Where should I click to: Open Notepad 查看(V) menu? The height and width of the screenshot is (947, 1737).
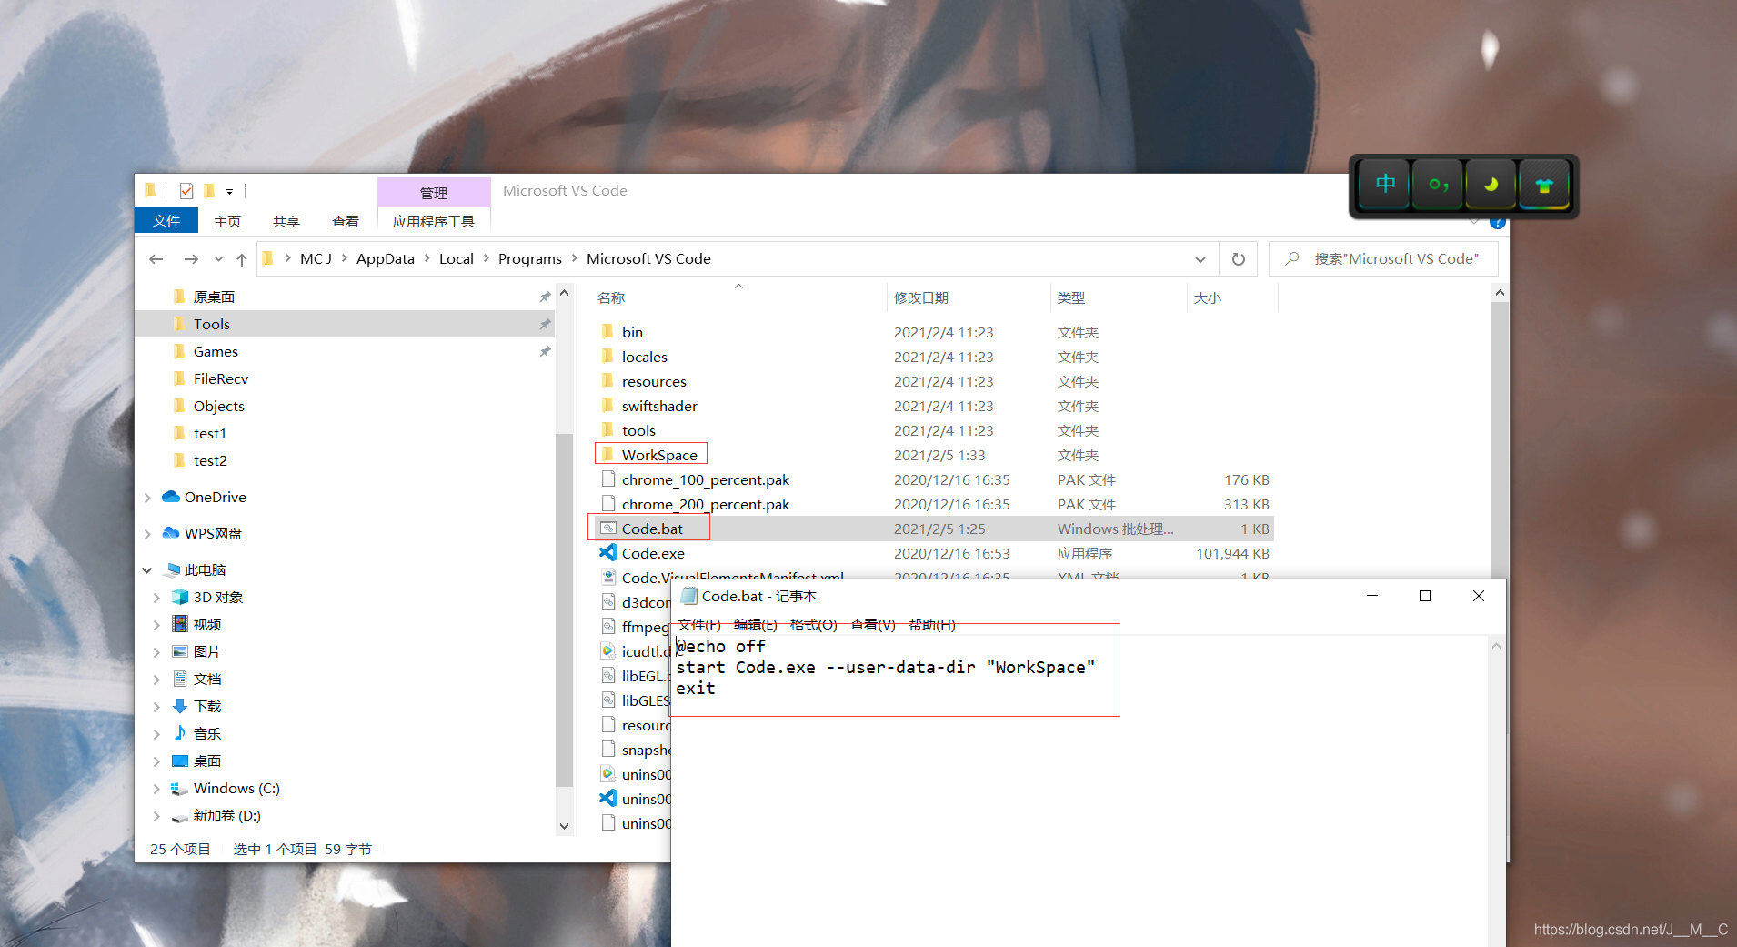pyautogui.click(x=873, y=624)
